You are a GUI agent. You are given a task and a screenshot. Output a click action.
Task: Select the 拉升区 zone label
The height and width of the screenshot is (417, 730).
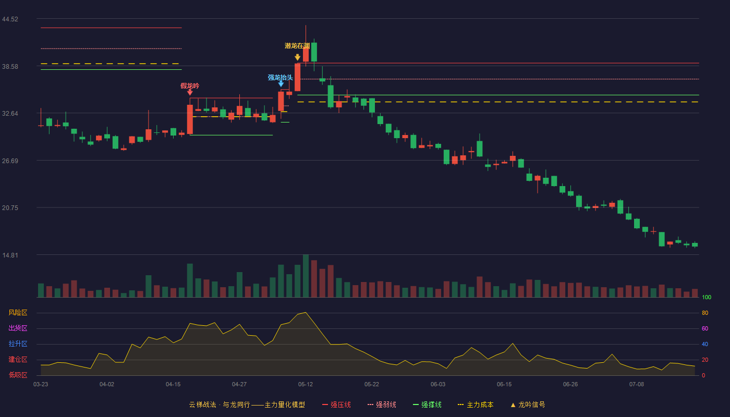[18, 344]
